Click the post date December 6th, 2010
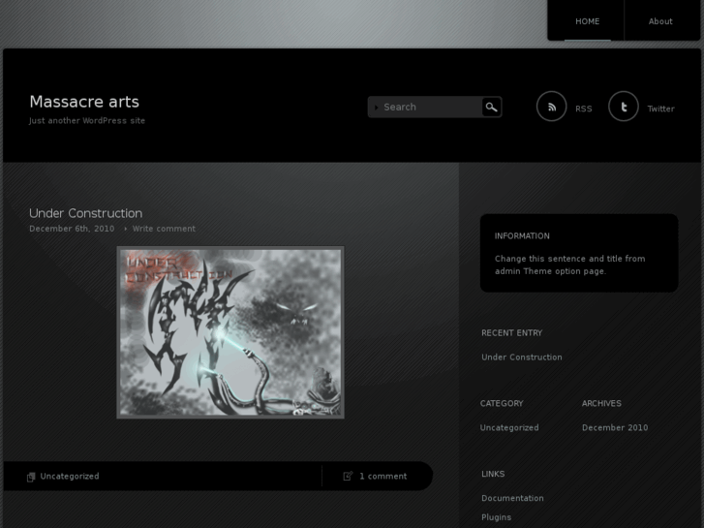 [72, 229]
